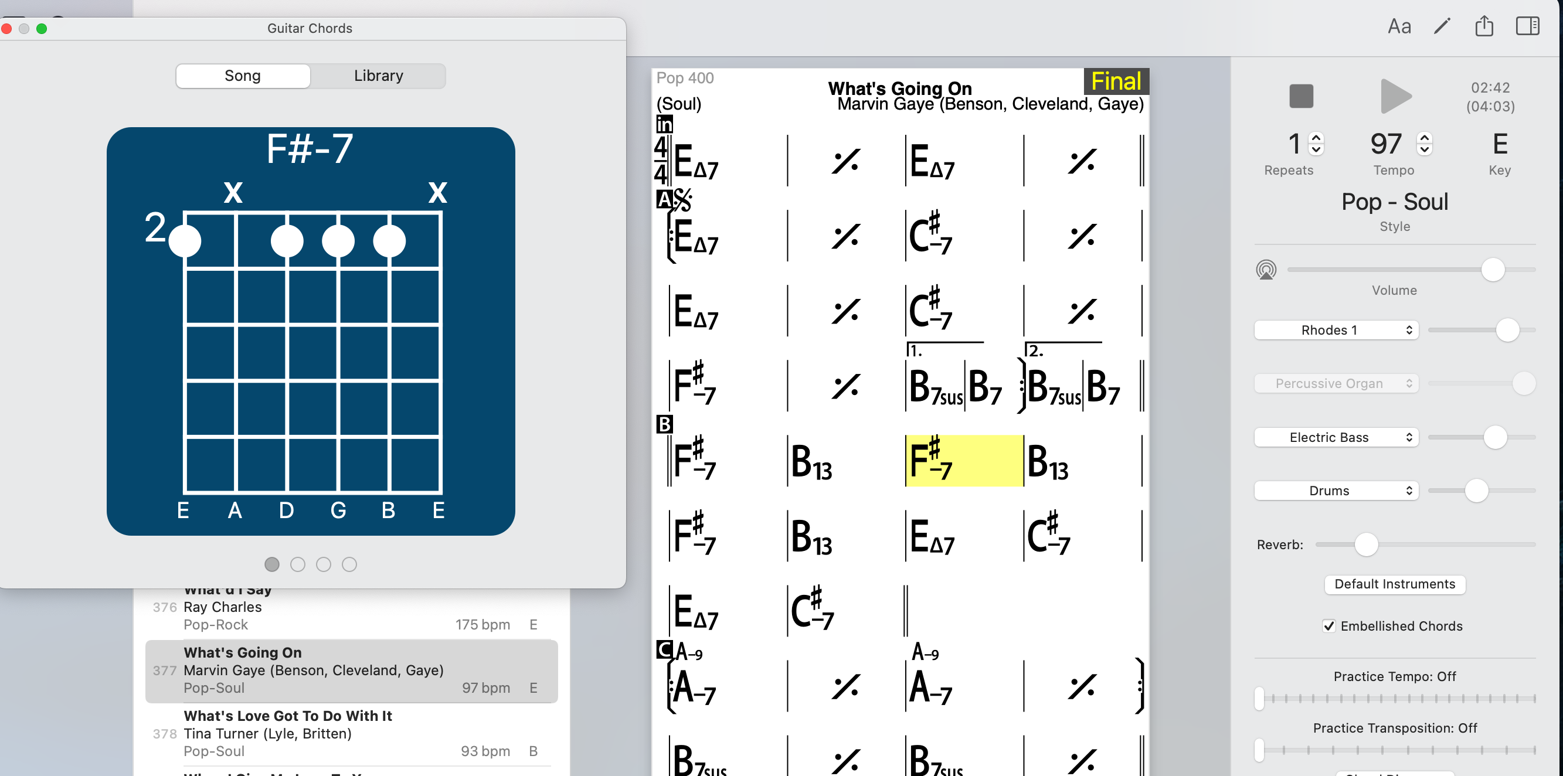Stop playback with the square stop button
Viewport: 1563px width, 776px height.
pos(1301,96)
